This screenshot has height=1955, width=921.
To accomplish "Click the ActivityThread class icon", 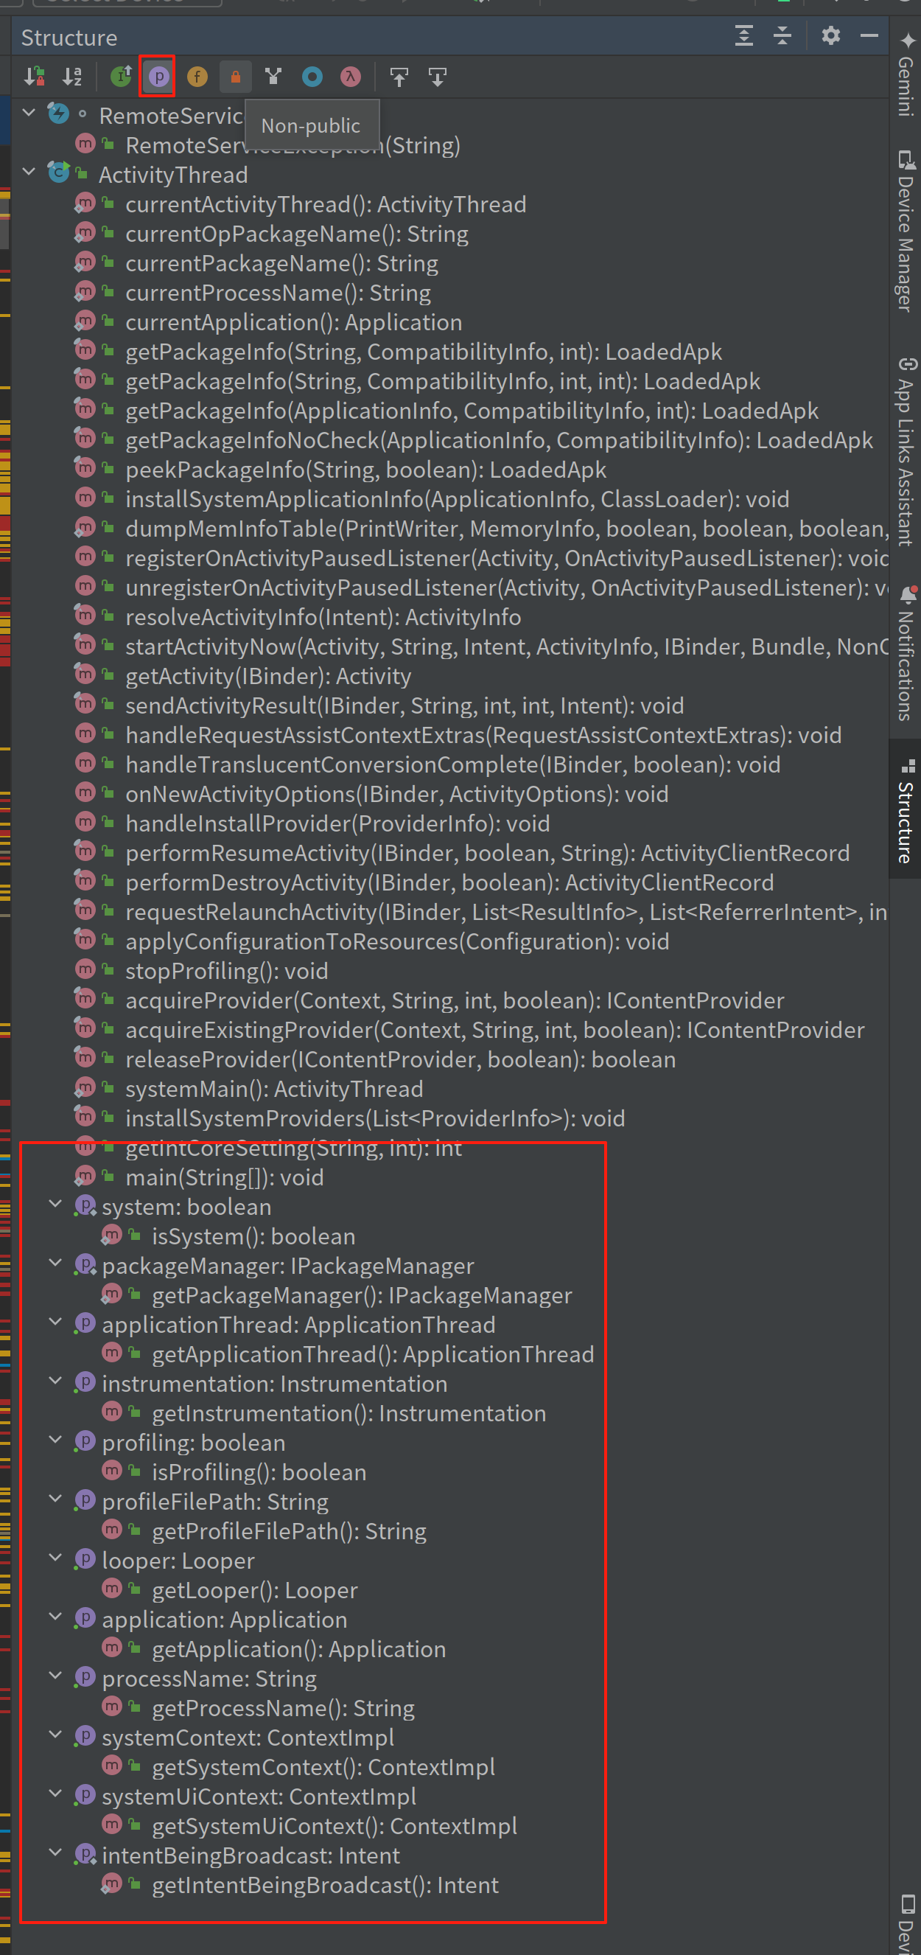I will pyautogui.click(x=58, y=173).
